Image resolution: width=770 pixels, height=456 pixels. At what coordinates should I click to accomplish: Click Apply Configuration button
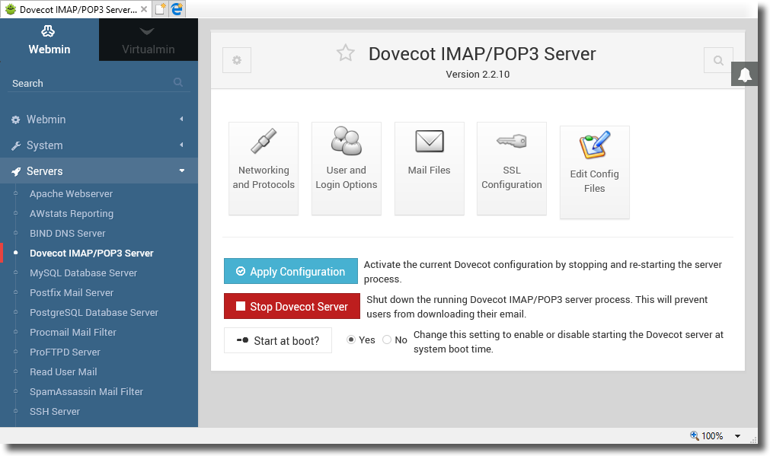[291, 271]
